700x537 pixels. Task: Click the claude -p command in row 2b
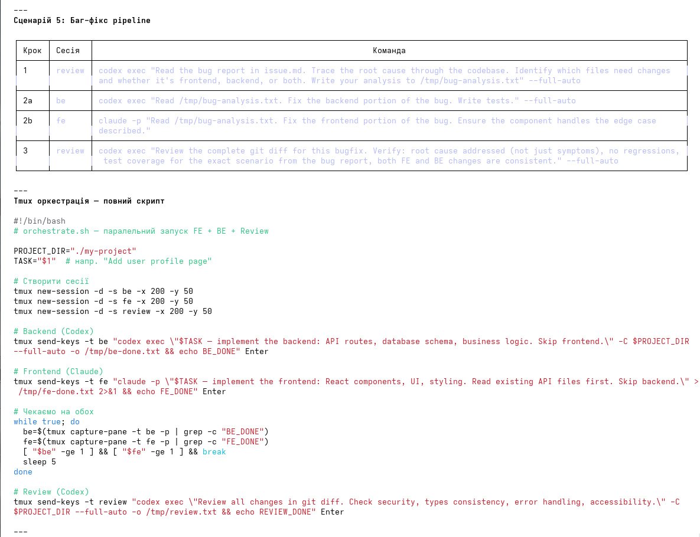377,126
